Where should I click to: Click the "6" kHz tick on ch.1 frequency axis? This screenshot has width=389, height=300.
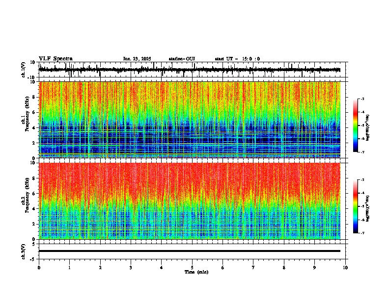pos(34,113)
